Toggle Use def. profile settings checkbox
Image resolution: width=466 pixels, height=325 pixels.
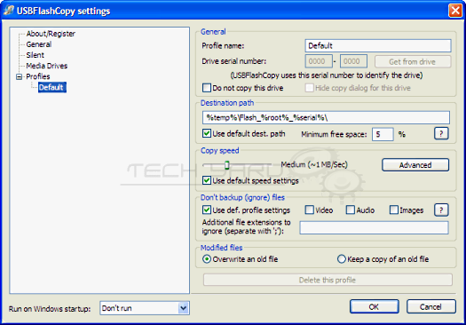(207, 210)
